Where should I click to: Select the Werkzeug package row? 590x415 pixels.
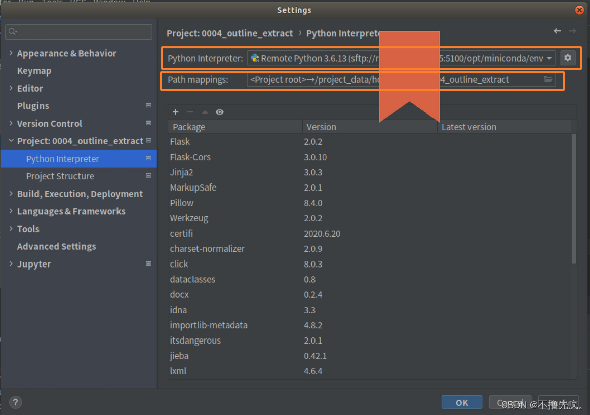pyautogui.click(x=370, y=218)
